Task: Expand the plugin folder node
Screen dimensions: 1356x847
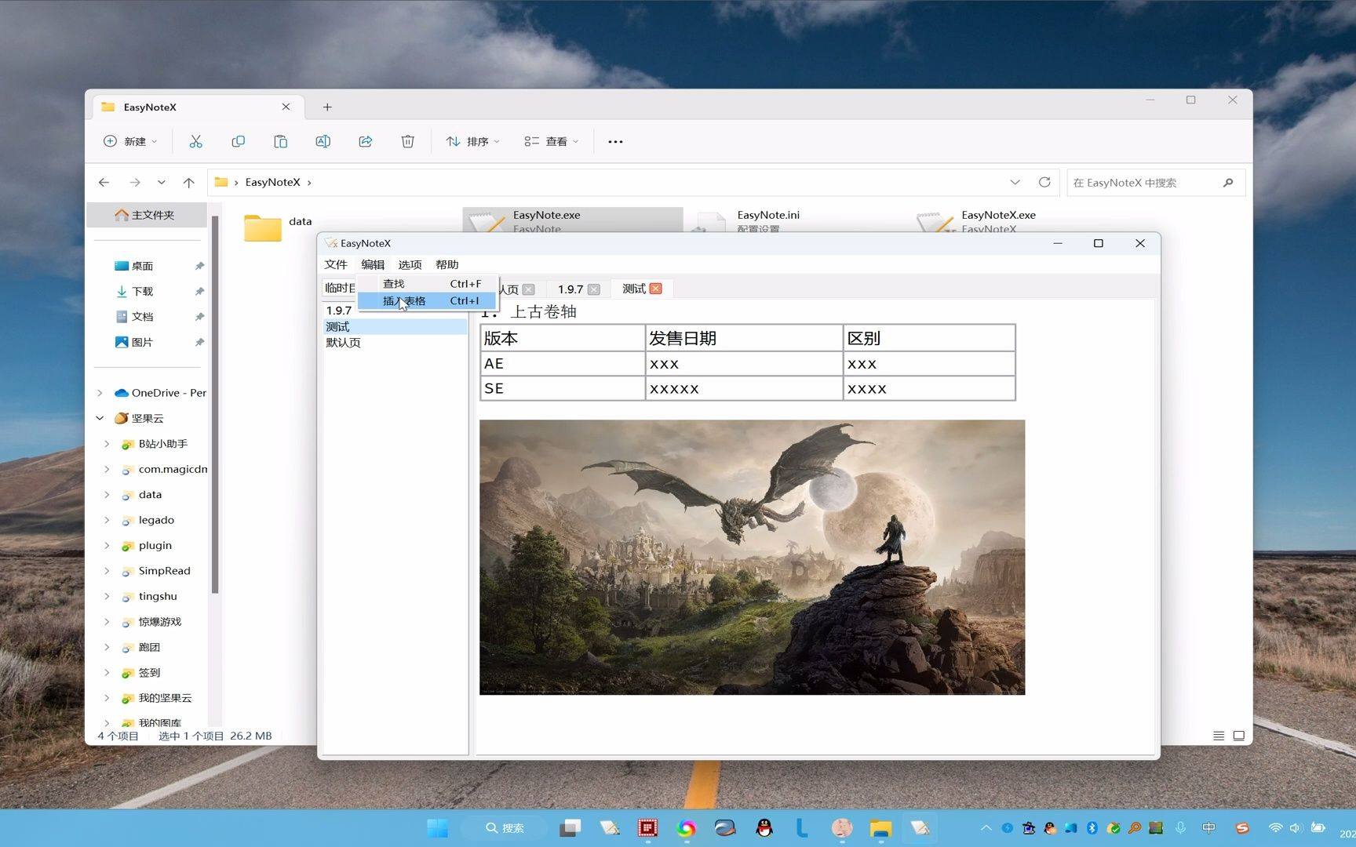Action: click(x=107, y=546)
